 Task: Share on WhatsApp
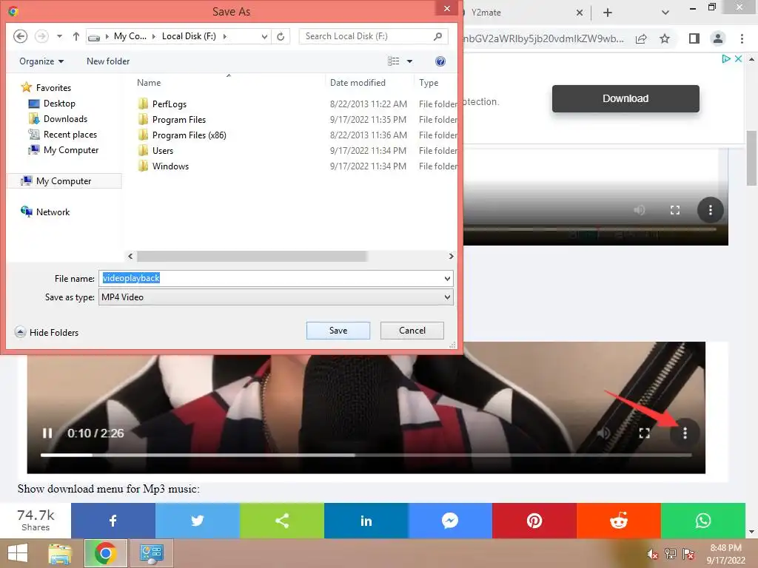pos(703,521)
